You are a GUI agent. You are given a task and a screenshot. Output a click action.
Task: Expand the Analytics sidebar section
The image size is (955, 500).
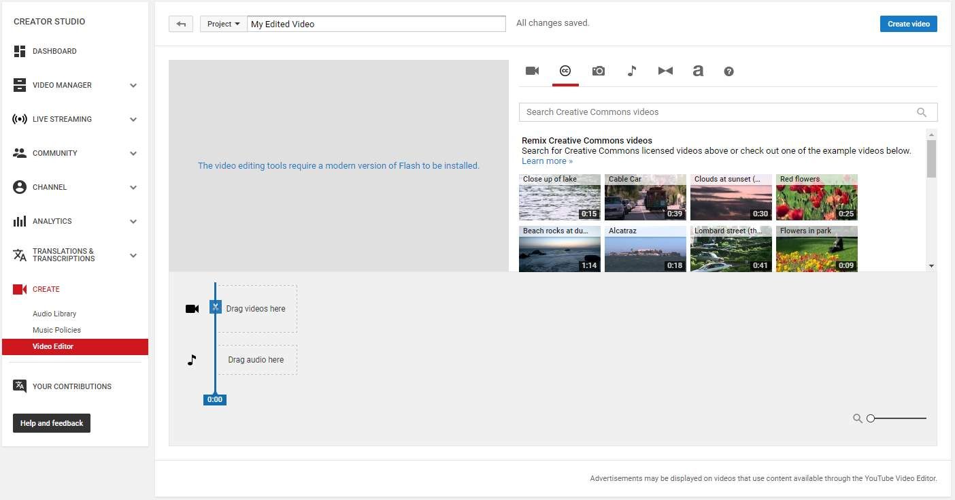tap(133, 221)
